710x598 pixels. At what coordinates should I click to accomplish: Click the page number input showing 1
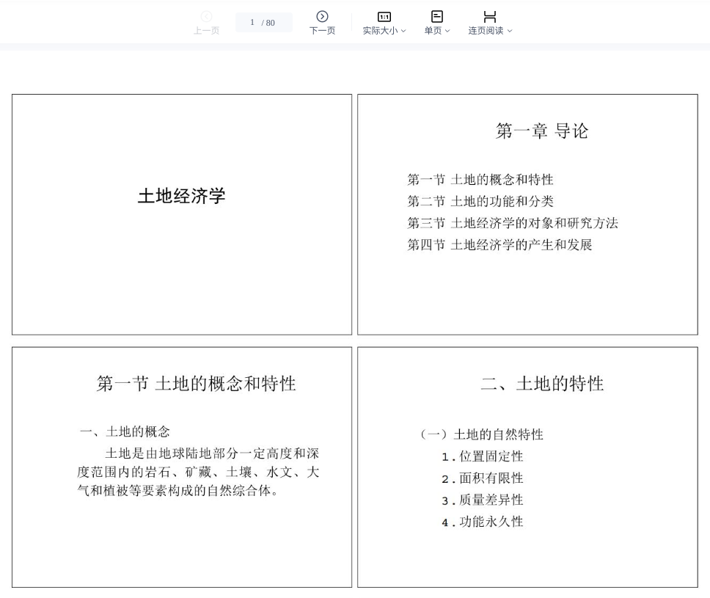253,23
